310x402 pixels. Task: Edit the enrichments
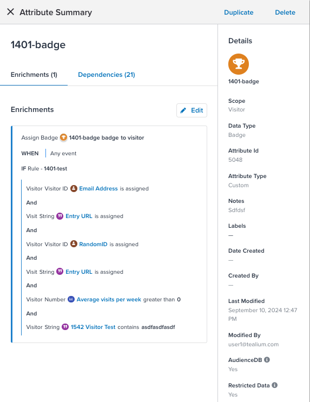click(x=192, y=110)
